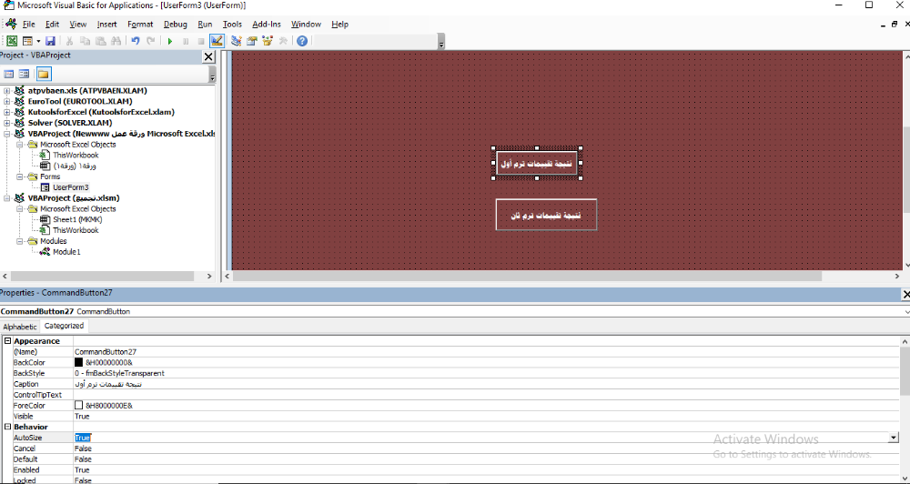Click the ForeColor white color swatch
Screen dimensions: 910x484
79,406
